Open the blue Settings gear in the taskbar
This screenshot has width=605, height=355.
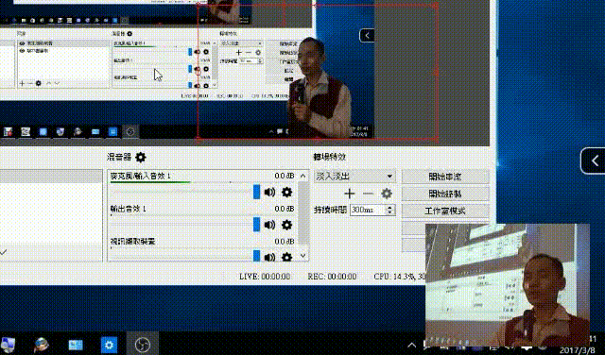click(110, 345)
